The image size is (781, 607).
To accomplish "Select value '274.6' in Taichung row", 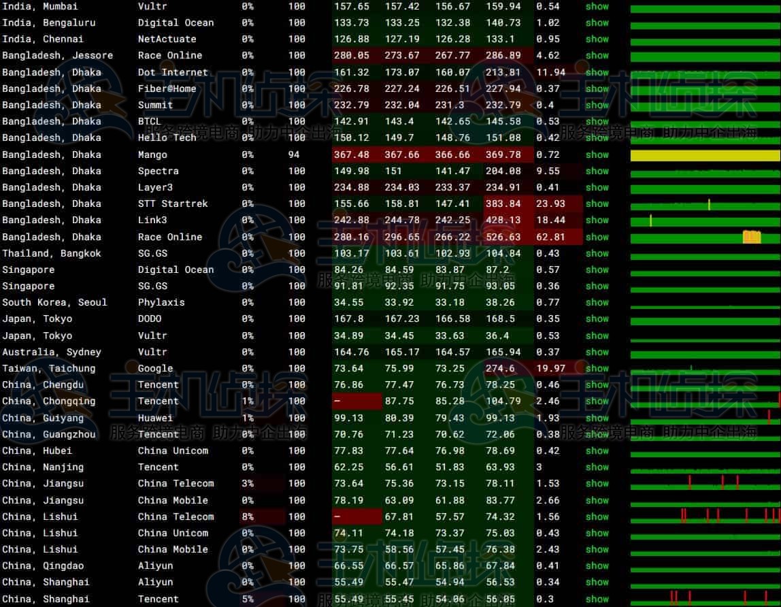I will click(500, 369).
